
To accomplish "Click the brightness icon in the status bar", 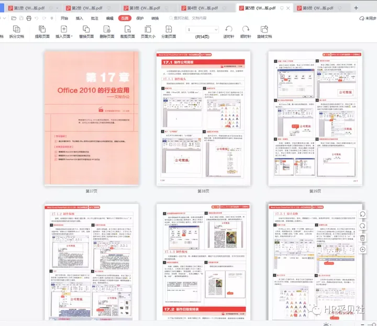I will pyautogui.click(x=326, y=324).
